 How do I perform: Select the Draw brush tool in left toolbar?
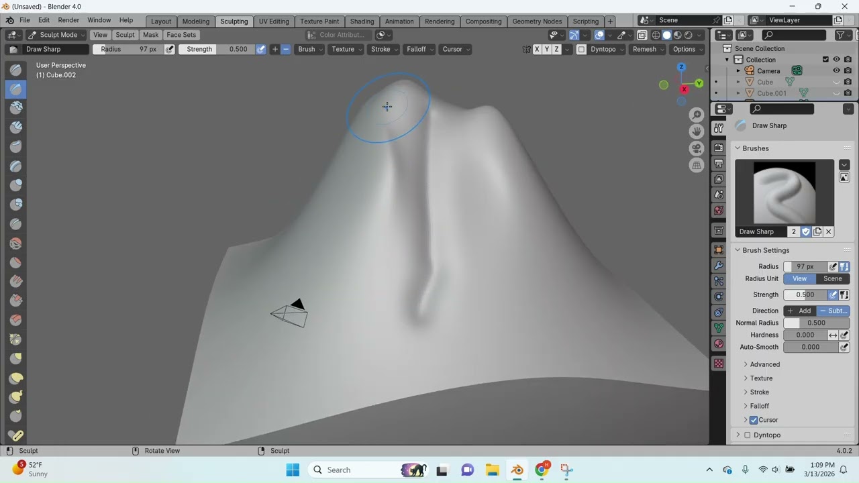pyautogui.click(x=15, y=69)
